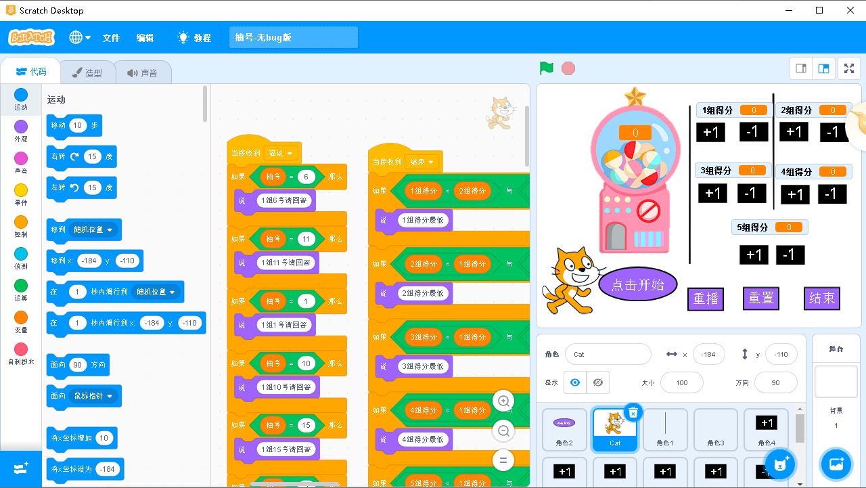The image size is (866, 488).
Task: Enter full screen stage mode
Action: tap(848, 68)
